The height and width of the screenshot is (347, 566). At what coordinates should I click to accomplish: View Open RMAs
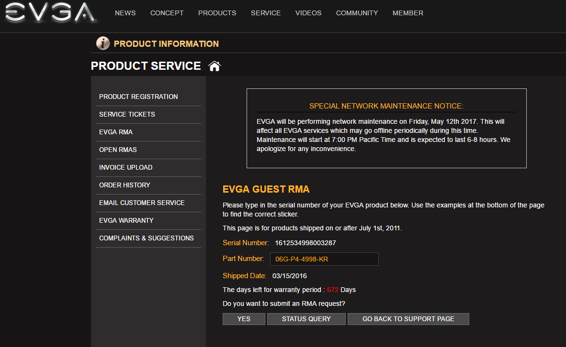(x=118, y=150)
